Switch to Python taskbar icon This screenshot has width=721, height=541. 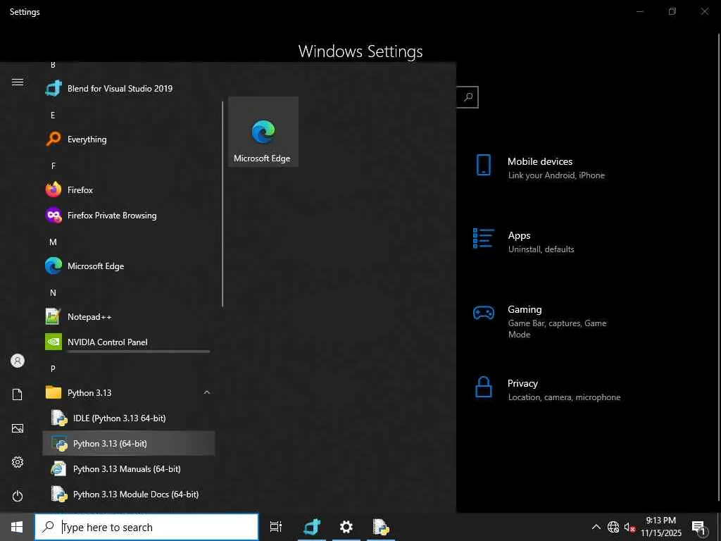tap(381, 527)
